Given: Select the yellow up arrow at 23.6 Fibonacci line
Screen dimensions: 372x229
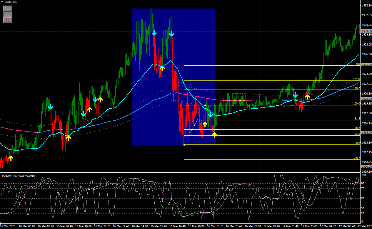Looking at the screenshot, I should [214, 135].
